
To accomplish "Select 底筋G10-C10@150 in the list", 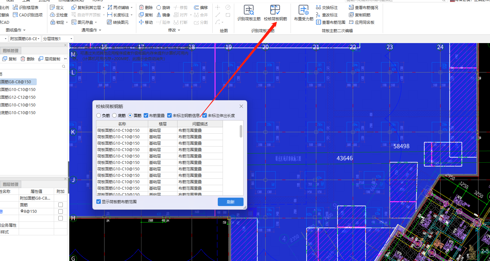I will [18, 113].
